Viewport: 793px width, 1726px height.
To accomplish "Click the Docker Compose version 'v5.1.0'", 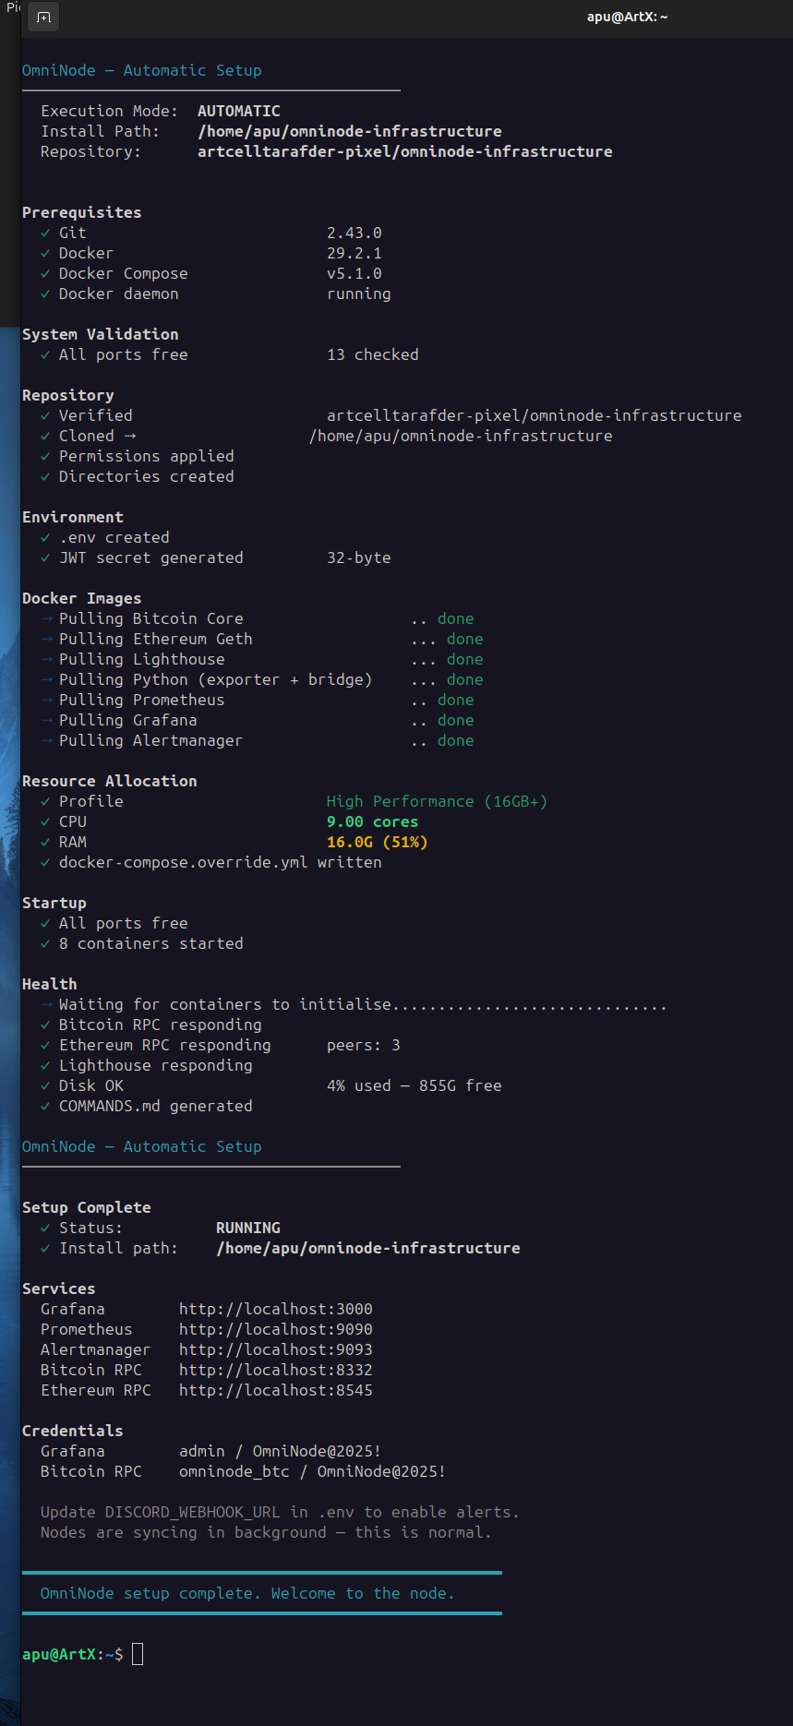I will [x=354, y=273].
